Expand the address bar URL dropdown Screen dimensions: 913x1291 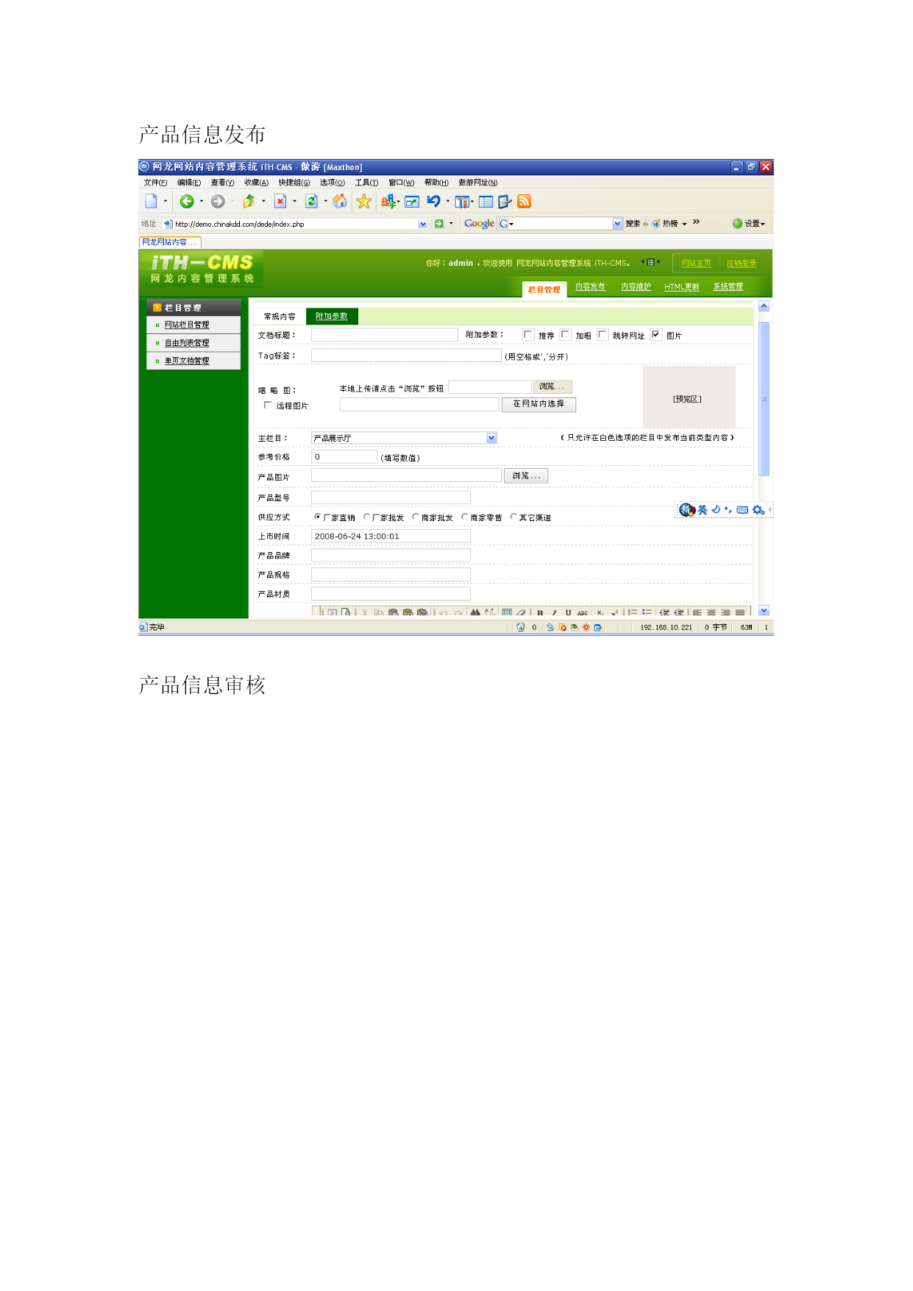pos(422,224)
